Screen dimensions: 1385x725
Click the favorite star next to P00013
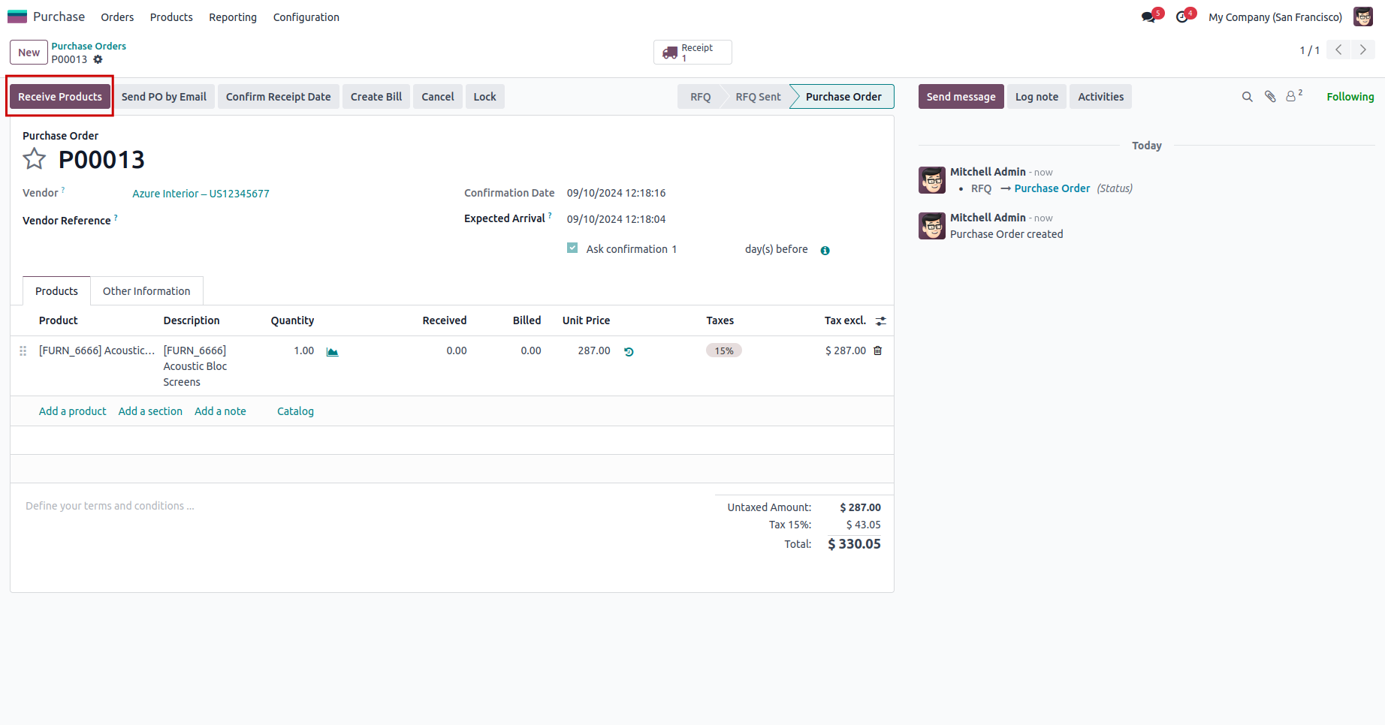pos(34,159)
